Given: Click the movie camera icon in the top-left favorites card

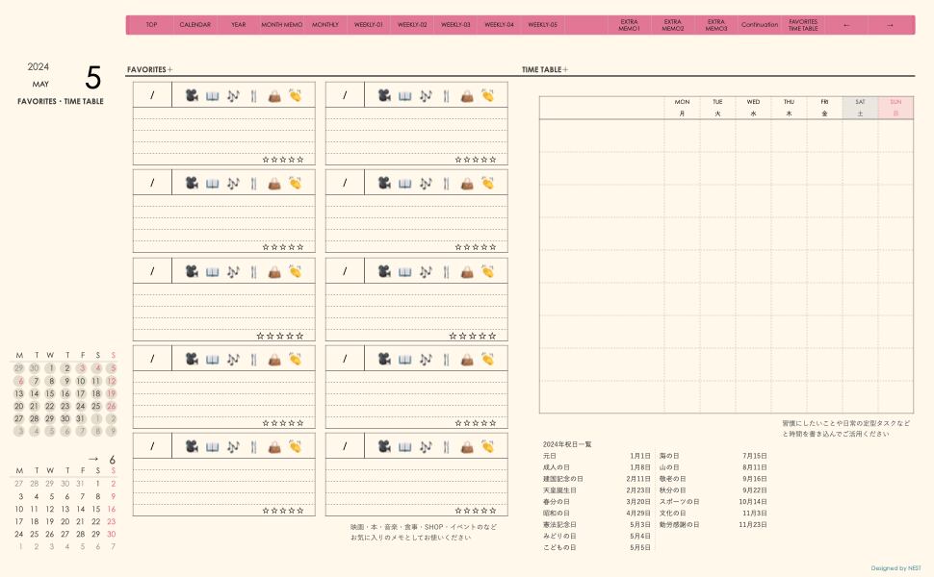Looking at the screenshot, I should point(192,95).
